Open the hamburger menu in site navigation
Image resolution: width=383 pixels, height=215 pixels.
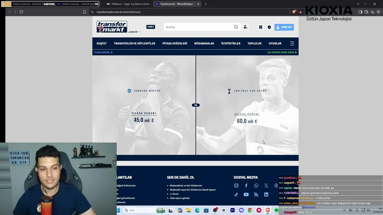point(292,44)
